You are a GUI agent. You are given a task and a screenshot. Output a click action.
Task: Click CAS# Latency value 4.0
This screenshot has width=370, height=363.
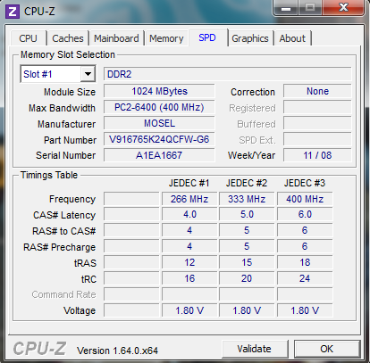pyautogui.click(x=189, y=215)
